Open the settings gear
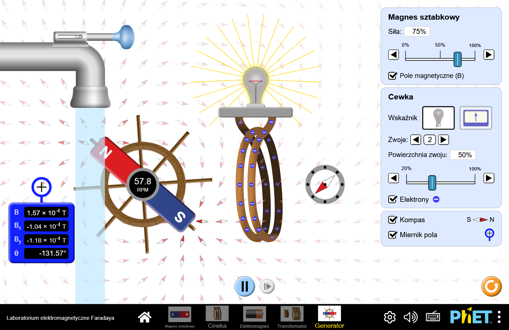Image resolution: width=509 pixels, height=330 pixels. click(390, 317)
